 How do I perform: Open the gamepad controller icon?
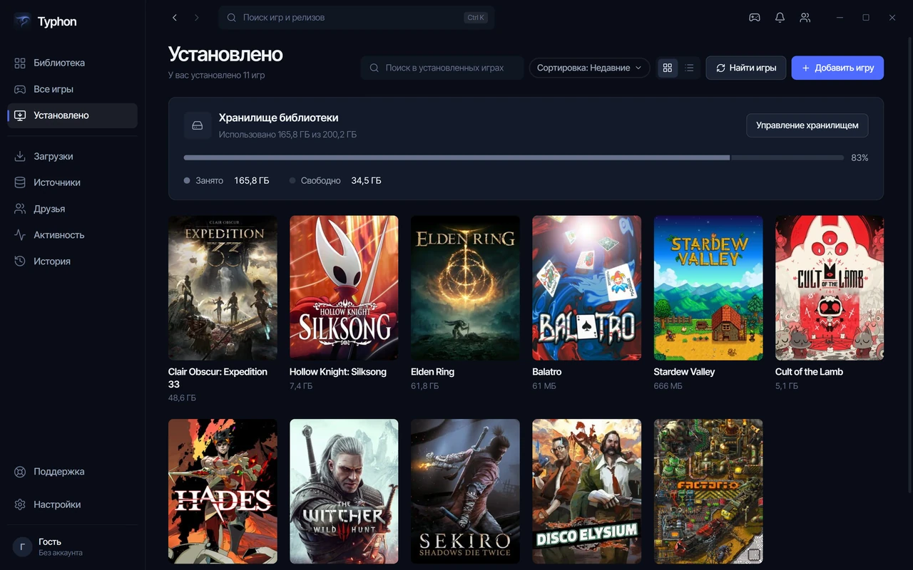pos(754,18)
